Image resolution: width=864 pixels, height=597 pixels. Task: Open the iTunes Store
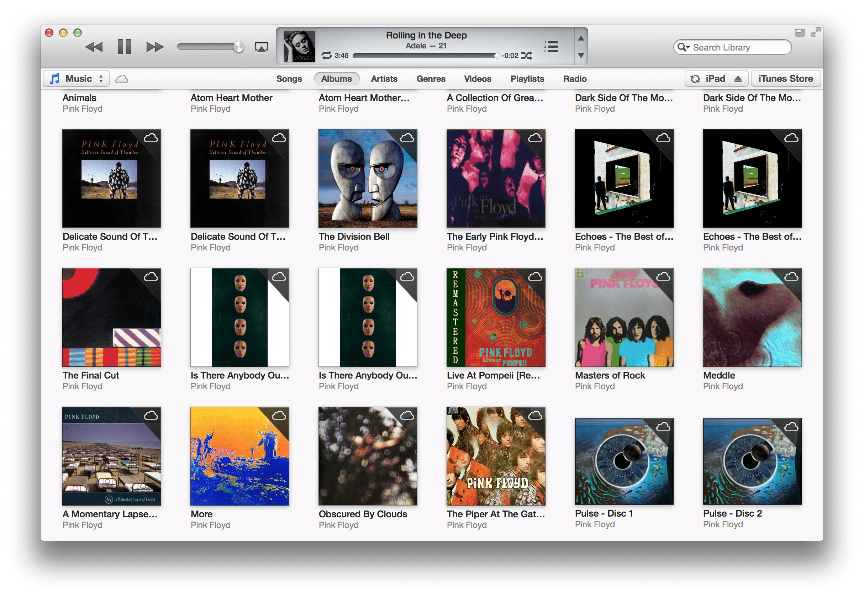[785, 79]
